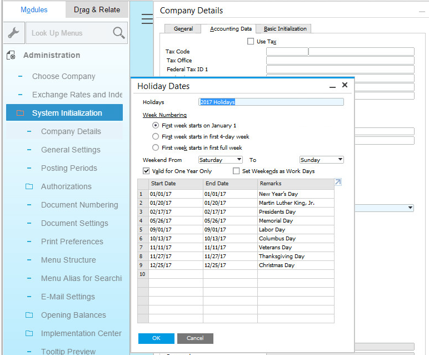Click the expand table arrow icon
Screen dimensions: 429x355
(x=338, y=182)
